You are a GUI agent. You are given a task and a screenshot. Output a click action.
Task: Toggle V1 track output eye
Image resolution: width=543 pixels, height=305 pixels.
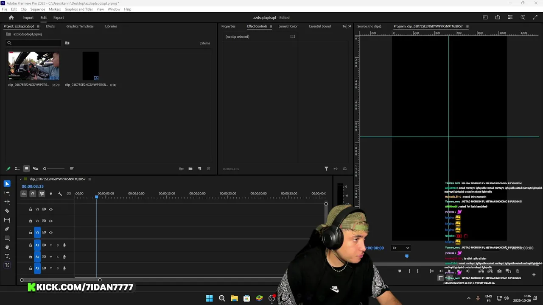coord(50,232)
